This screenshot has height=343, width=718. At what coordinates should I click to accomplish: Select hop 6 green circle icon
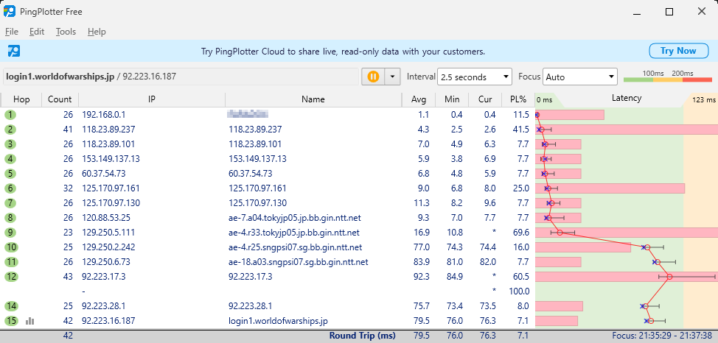(10, 188)
